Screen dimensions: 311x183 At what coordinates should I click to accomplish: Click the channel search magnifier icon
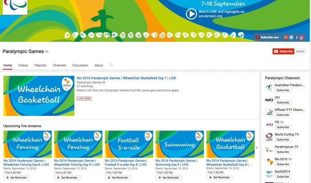pyautogui.click(x=111, y=65)
